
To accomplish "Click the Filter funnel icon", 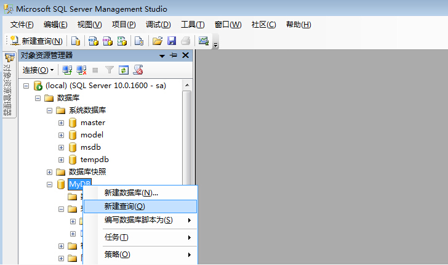I will 110,70.
